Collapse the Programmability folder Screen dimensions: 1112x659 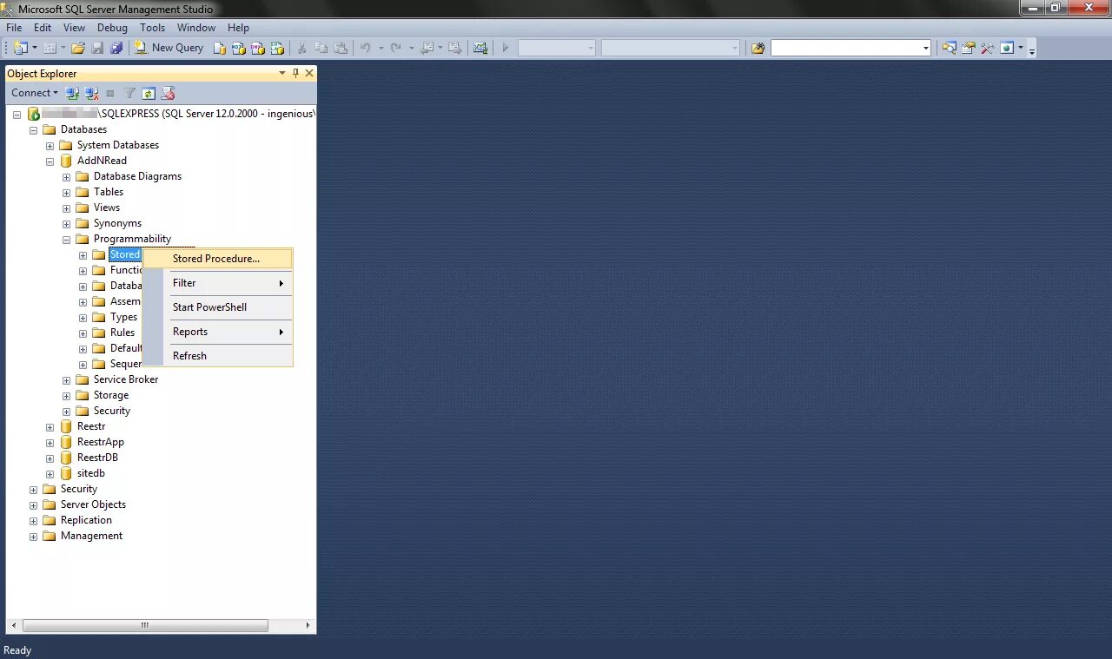[66, 240]
